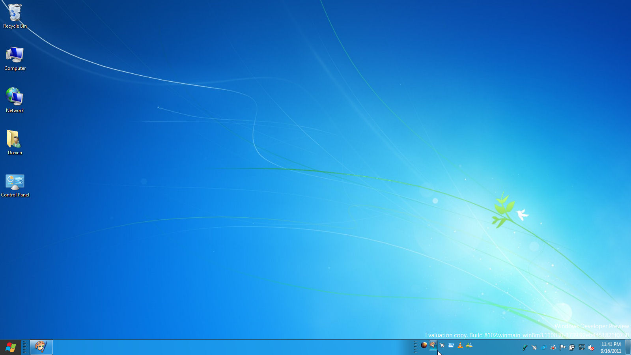
Task: Click the muted volume speaker icon
Action: (x=591, y=348)
